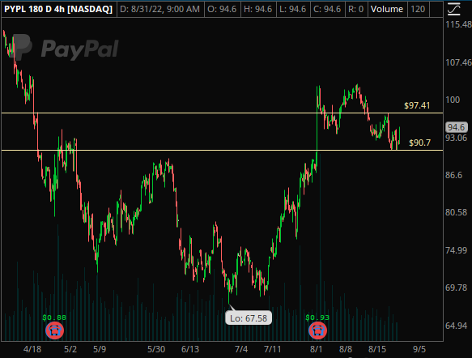
Task: Click the 74.99 price axis label
Action: click(x=457, y=250)
